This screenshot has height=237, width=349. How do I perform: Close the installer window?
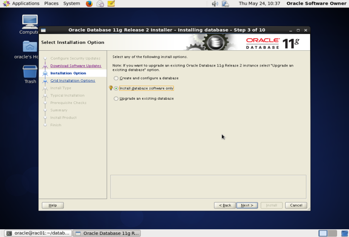pyautogui.click(x=306, y=30)
